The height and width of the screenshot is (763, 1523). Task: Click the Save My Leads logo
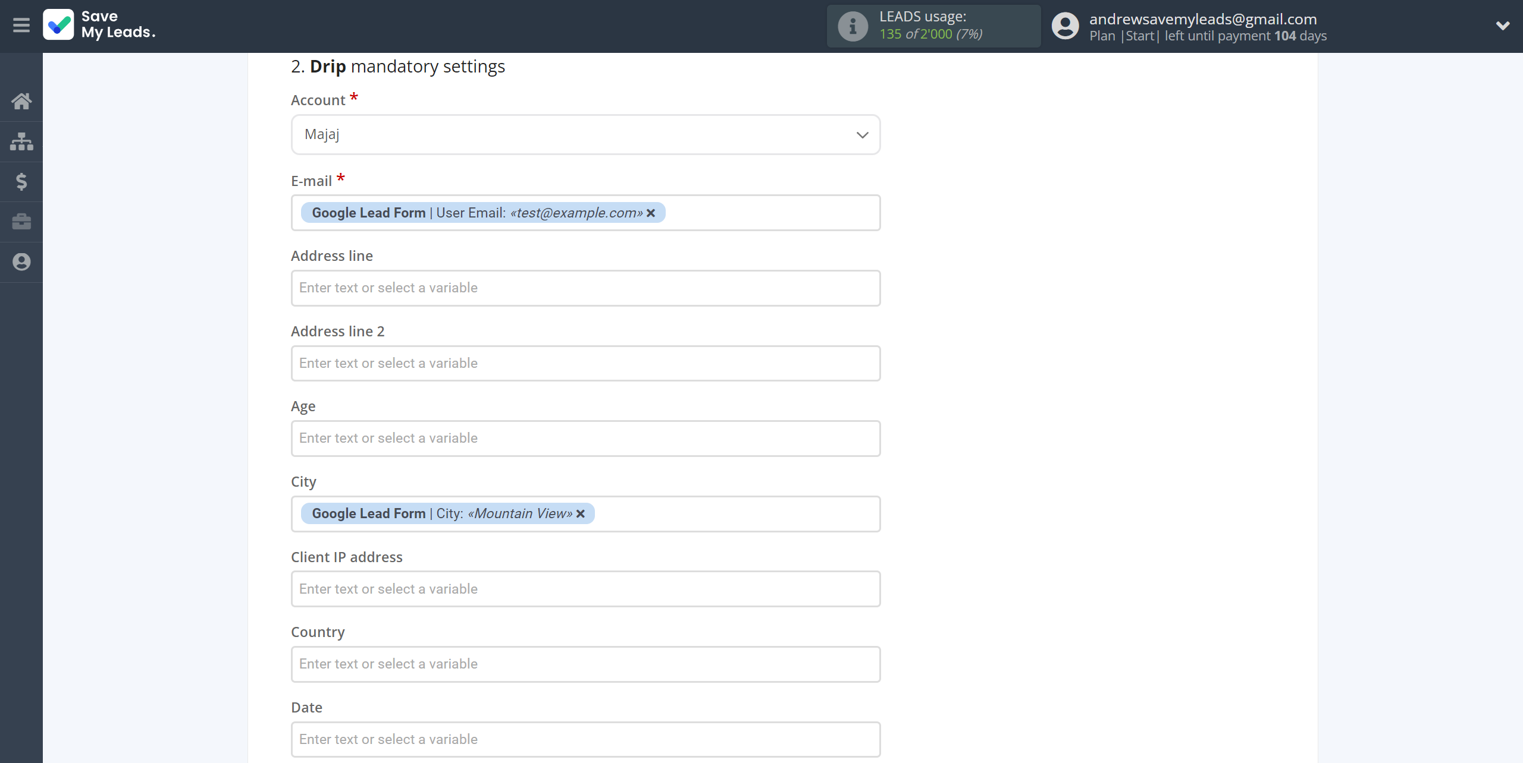[99, 25]
